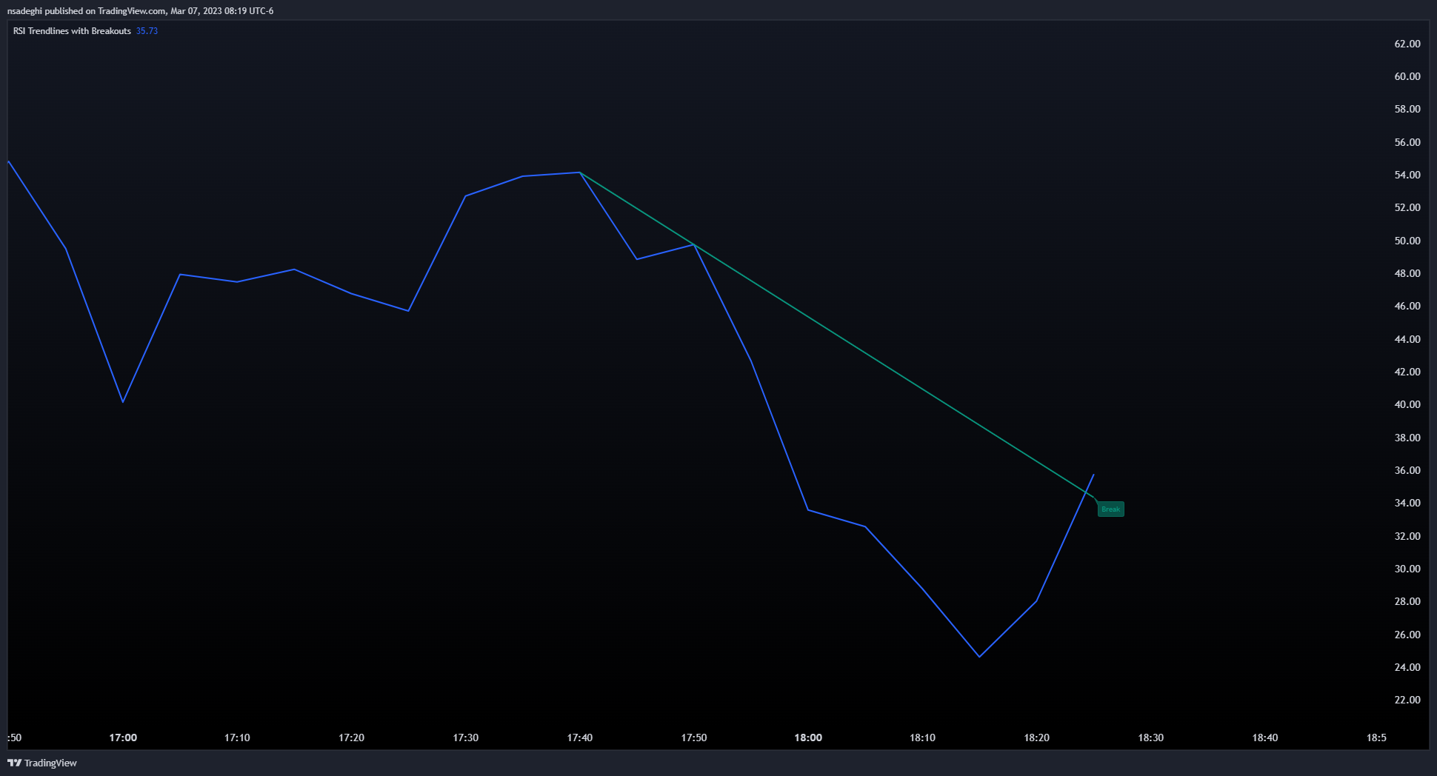Viewport: 1437px width, 776px height.
Task: Click the 18:20 time axis label
Action: (x=1036, y=737)
